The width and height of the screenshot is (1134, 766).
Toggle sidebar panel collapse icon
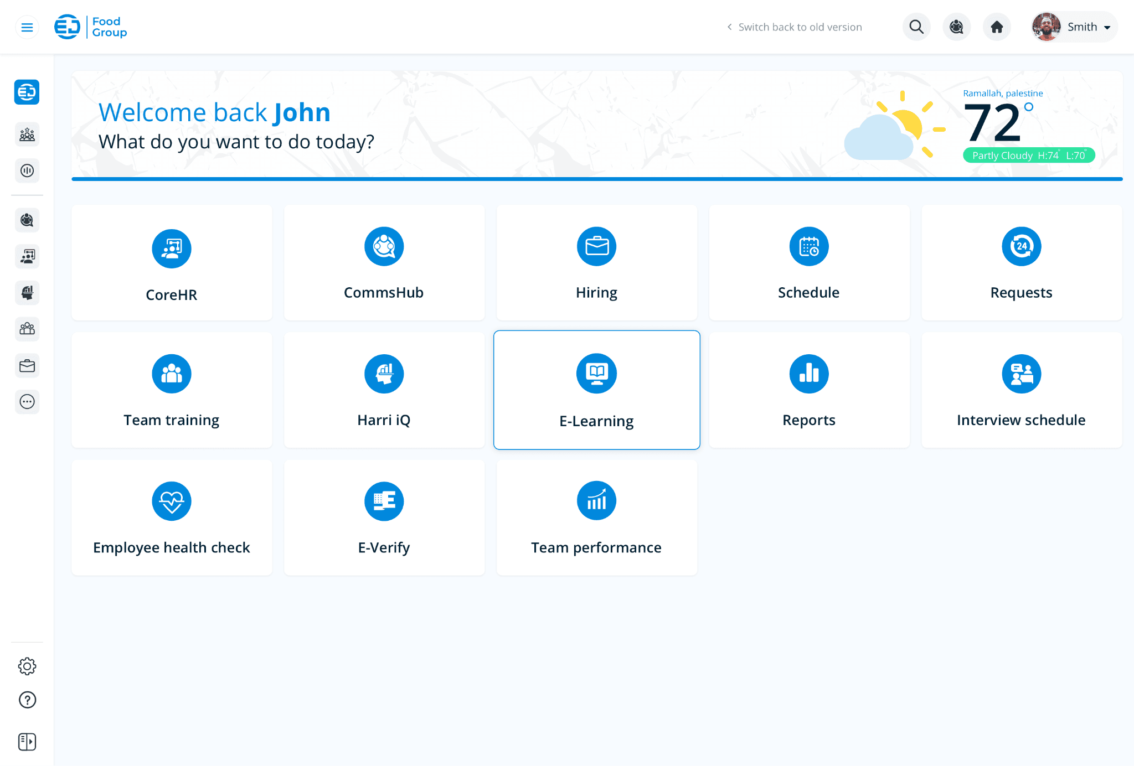click(x=27, y=742)
